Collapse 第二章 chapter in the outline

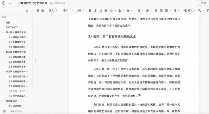coord(4,52)
